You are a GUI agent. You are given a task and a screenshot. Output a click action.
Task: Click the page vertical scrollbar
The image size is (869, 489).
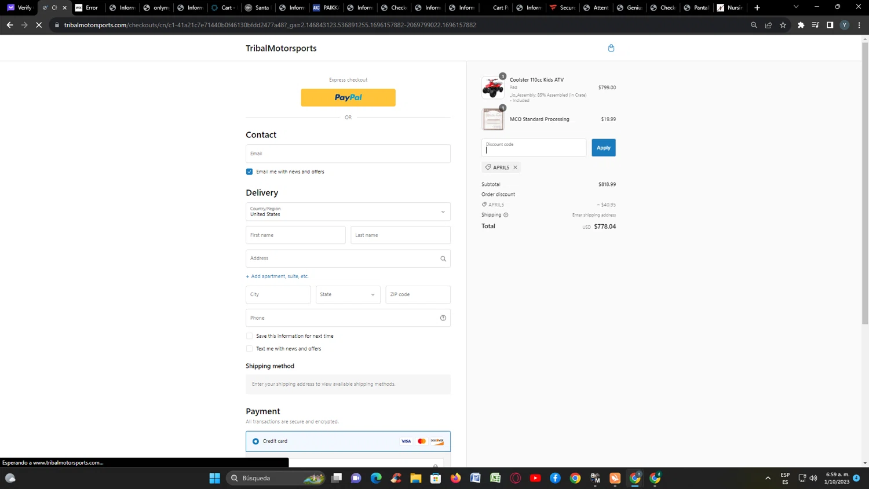(x=865, y=183)
